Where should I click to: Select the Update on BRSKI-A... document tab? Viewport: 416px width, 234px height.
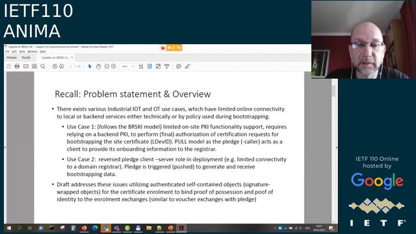55,58
